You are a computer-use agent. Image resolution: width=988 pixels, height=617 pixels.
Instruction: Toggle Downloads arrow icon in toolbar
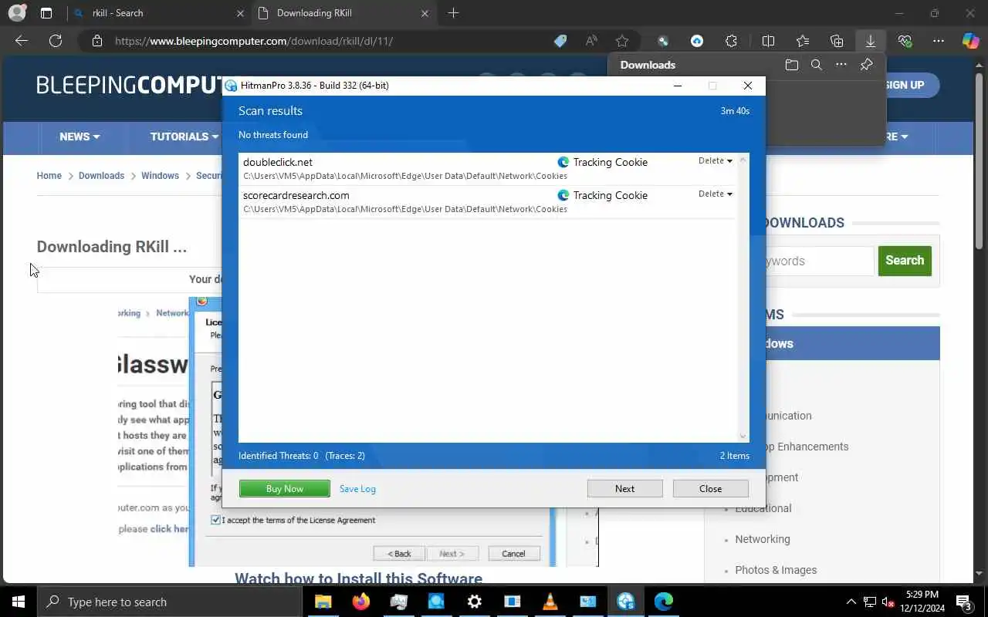(x=871, y=41)
